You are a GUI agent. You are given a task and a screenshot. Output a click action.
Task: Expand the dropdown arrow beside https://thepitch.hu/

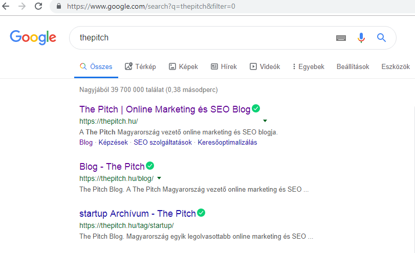point(265,121)
